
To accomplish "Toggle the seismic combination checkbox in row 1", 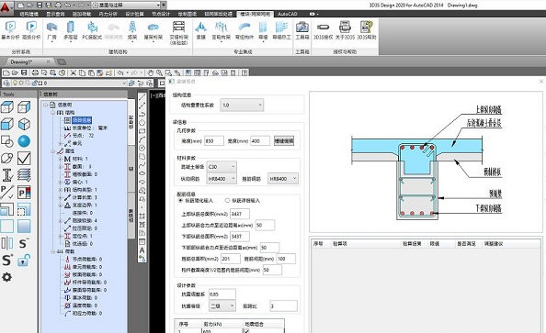I will point(246,331).
